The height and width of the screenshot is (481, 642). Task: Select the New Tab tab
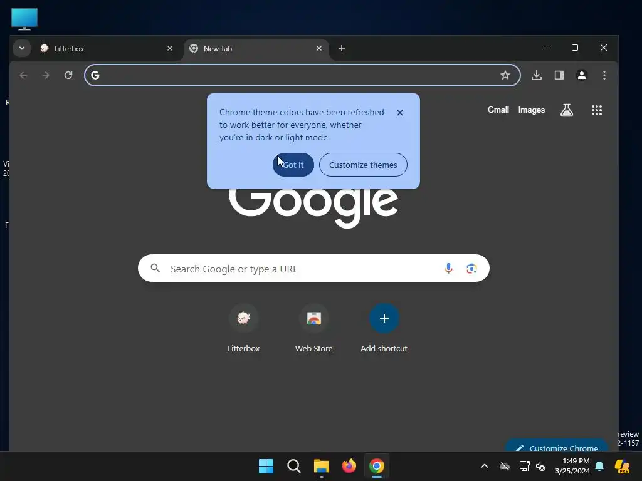[256, 49]
